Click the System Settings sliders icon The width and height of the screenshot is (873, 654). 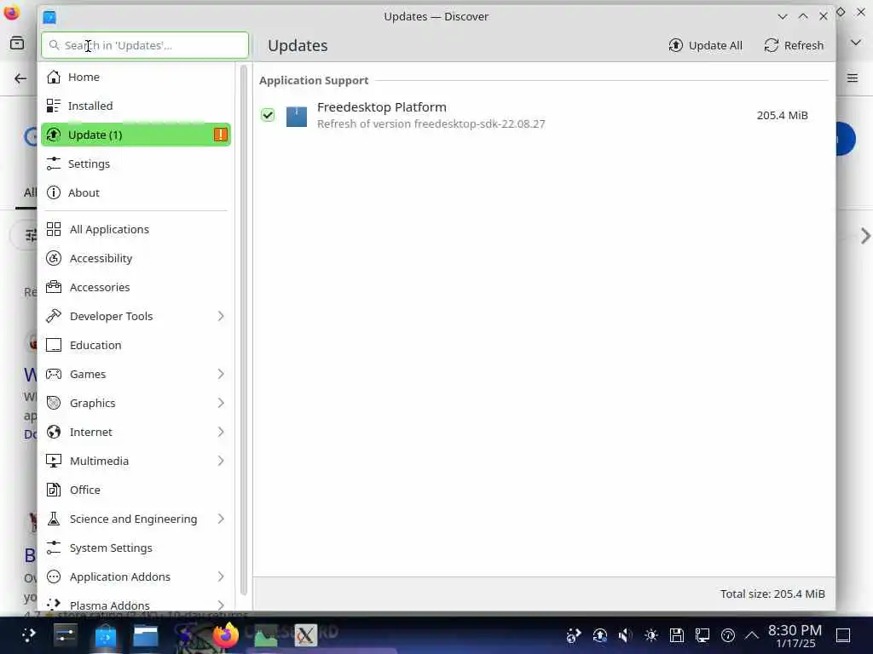54,548
